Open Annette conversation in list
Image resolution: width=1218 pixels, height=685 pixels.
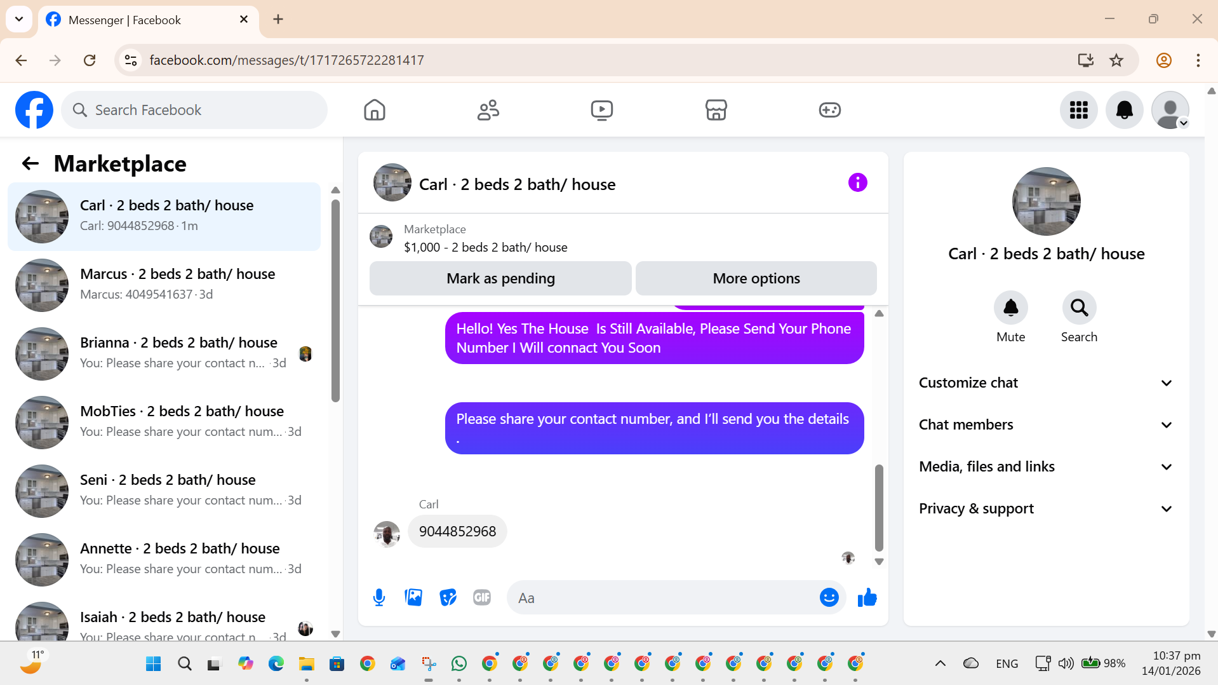point(164,559)
